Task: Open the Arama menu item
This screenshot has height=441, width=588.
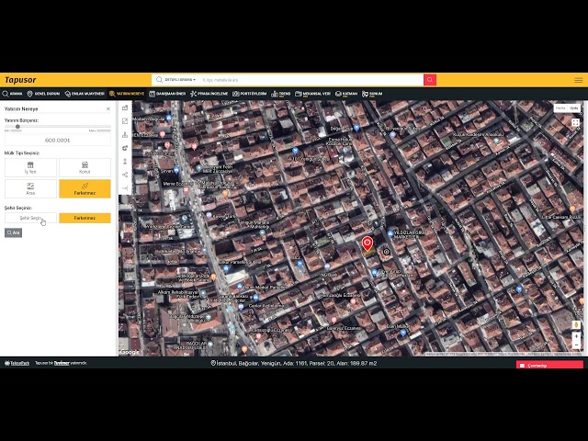Action: 12,94
